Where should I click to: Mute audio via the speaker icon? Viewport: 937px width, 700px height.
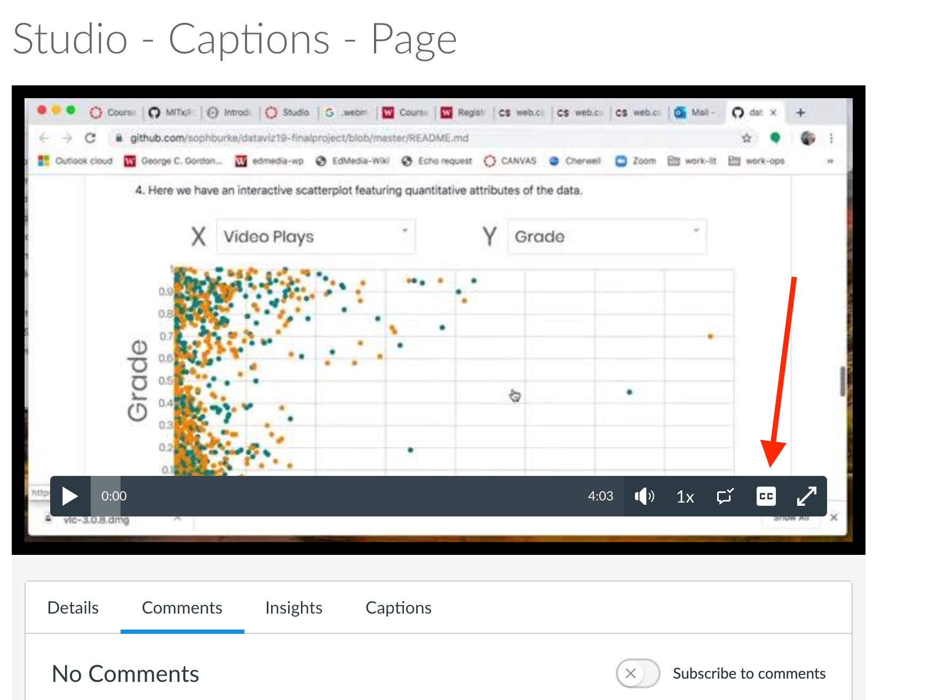click(x=644, y=497)
